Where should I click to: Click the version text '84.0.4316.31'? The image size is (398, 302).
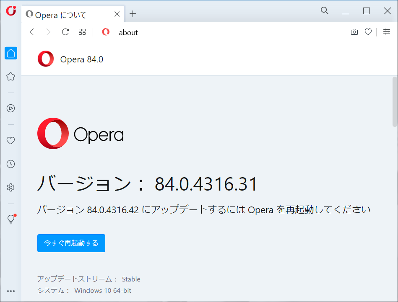206,184
